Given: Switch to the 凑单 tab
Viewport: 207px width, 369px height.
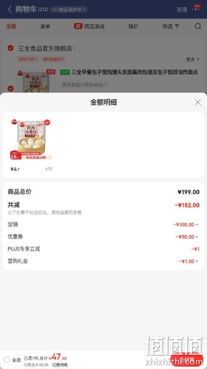Looking at the screenshot, I should [45, 27].
